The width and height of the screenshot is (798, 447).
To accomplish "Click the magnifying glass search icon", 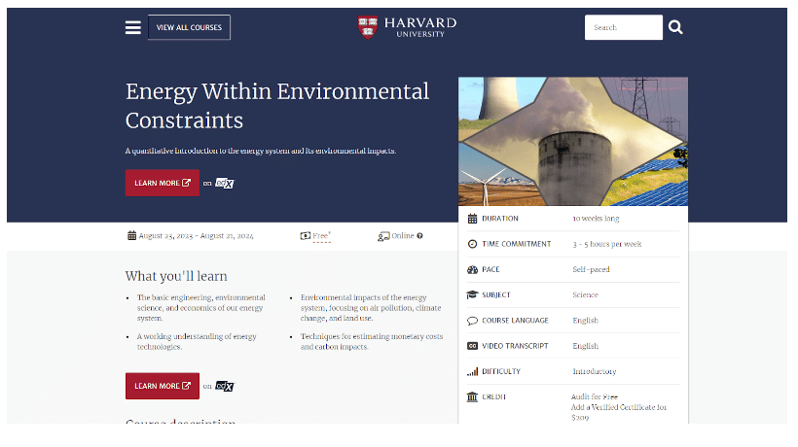I will 675,27.
